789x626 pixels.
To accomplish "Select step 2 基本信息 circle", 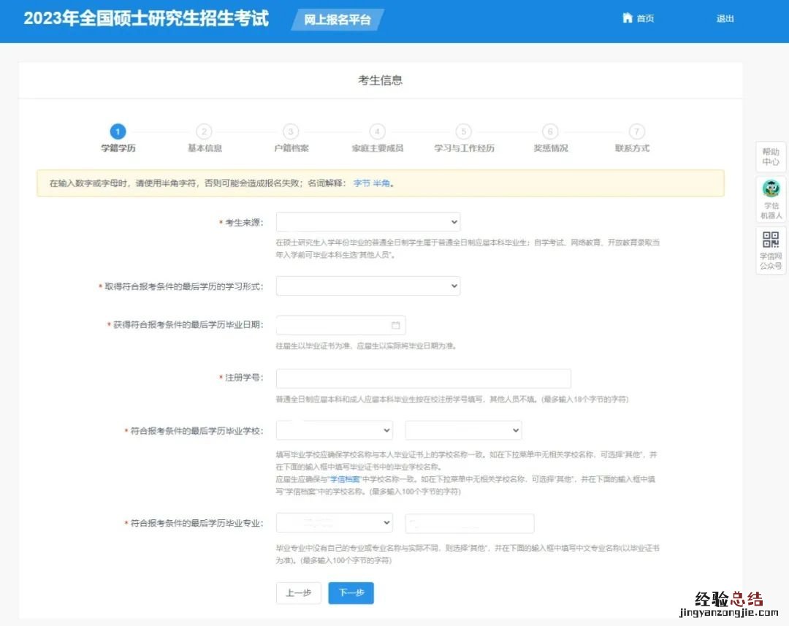I will [205, 131].
